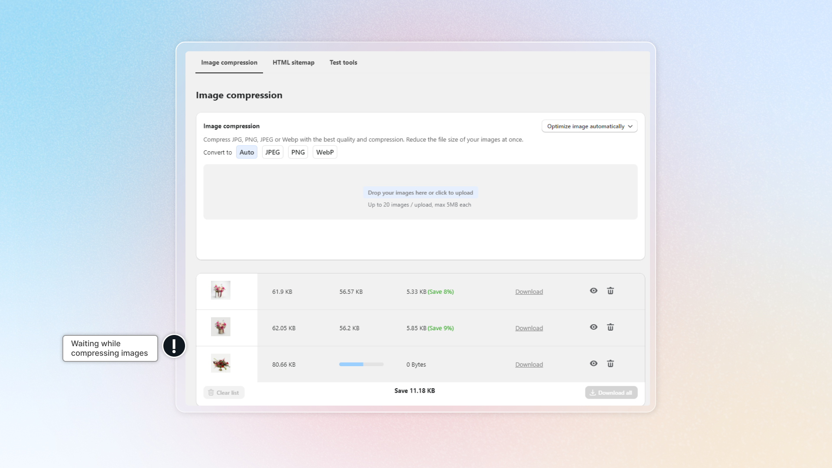Download the 56.57 KB compressed image
Viewport: 832px width, 468px height.
pos(529,292)
